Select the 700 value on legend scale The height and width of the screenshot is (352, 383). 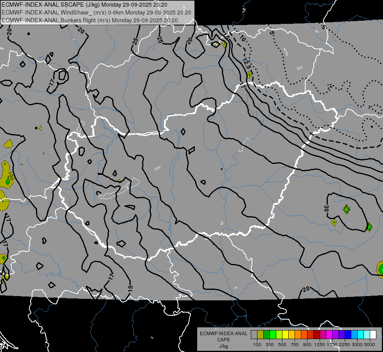point(295,345)
